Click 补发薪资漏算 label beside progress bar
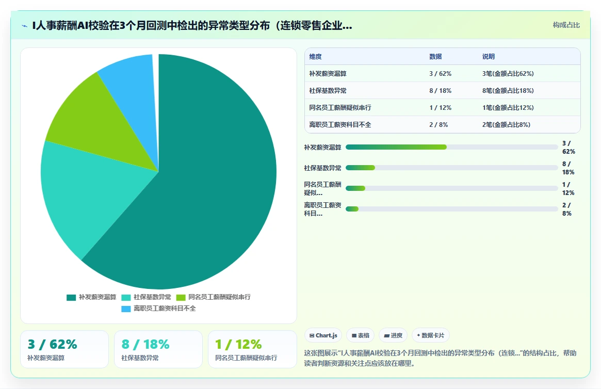This screenshot has height=389, width=601. (x=323, y=147)
